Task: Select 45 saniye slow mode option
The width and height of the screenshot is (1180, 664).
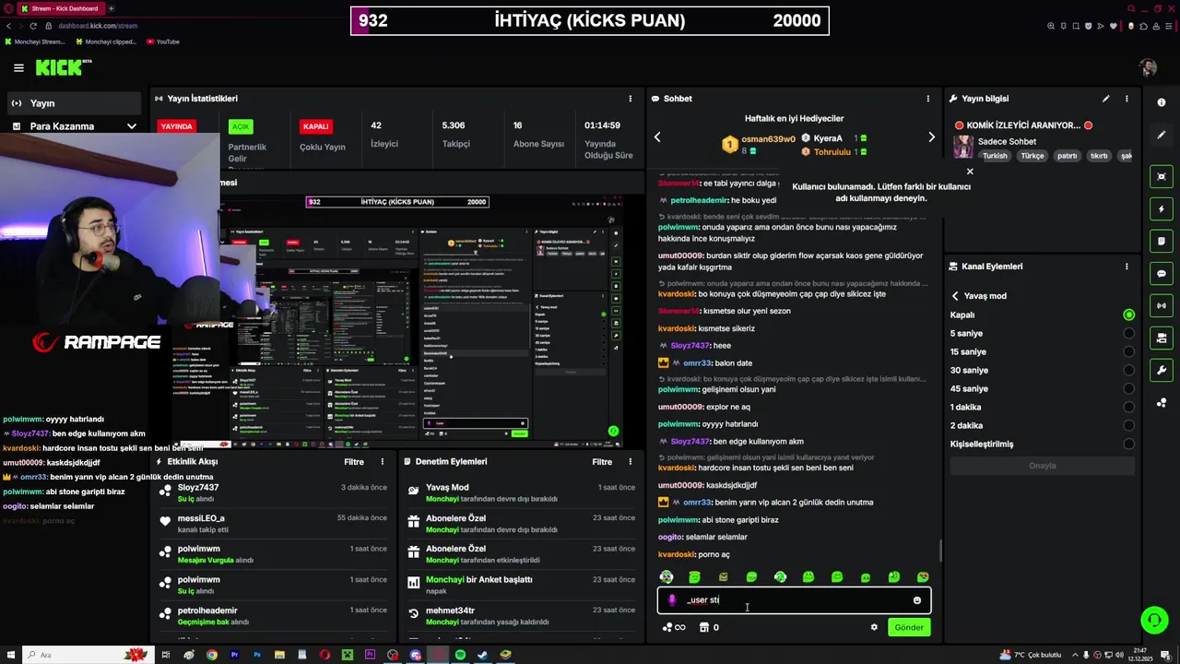Action: pos(1042,388)
